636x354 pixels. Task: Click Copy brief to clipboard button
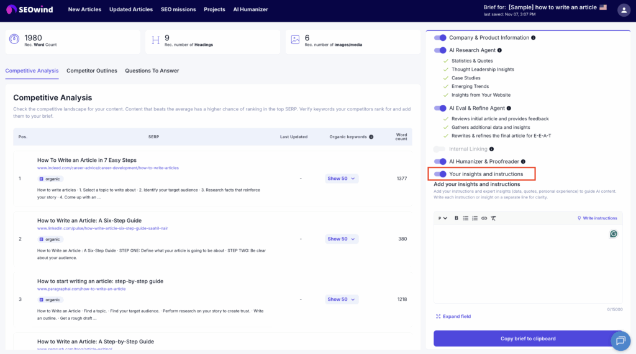tap(528, 339)
